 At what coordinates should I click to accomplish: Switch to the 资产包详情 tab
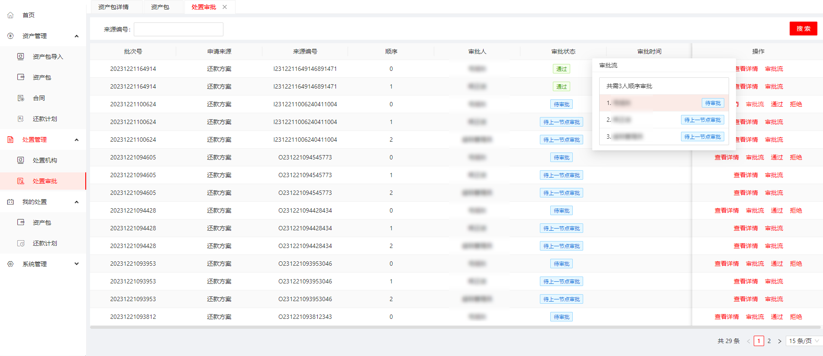tap(113, 7)
